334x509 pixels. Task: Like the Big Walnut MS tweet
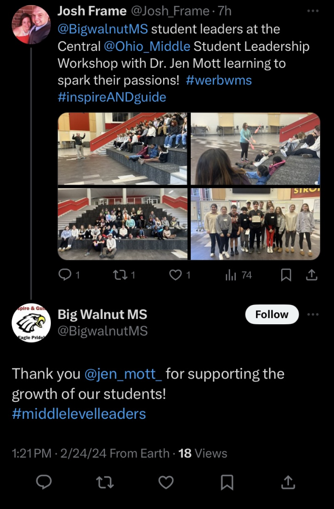(166, 482)
